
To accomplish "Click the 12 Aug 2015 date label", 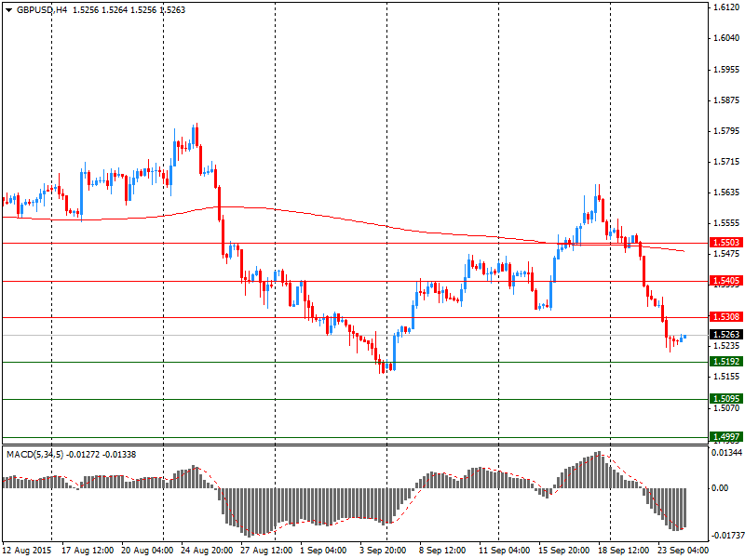I will [28, 551].
